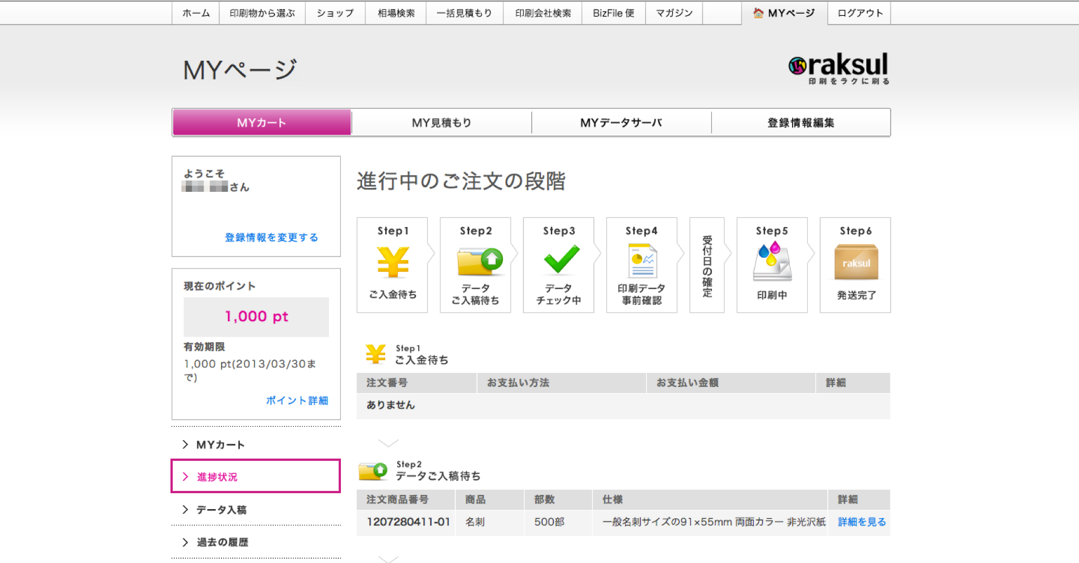Open the 登録情報編集 tab
This screenshot has width=1079, height=563.
pos(801,123)
